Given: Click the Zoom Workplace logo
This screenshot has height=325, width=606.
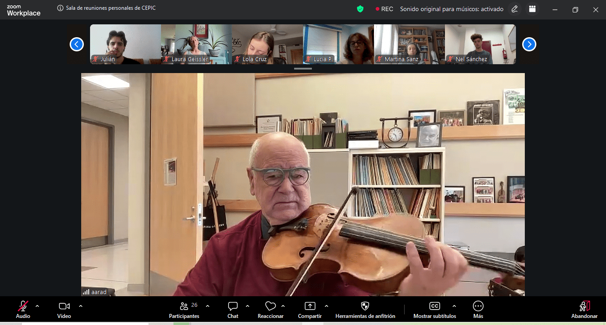Looking at the screenshot, I should 24,10.
